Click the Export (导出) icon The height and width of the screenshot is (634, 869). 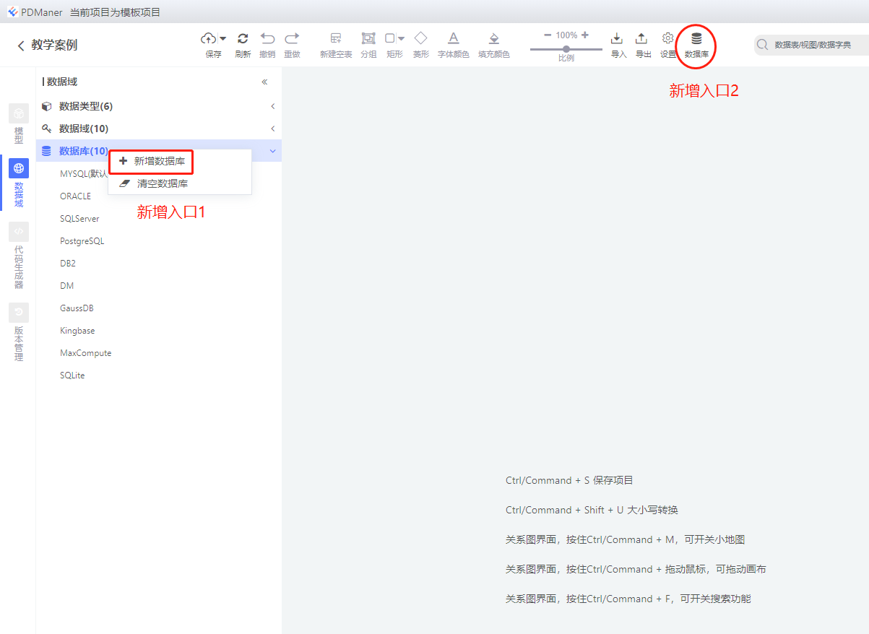tap(641, 38)
